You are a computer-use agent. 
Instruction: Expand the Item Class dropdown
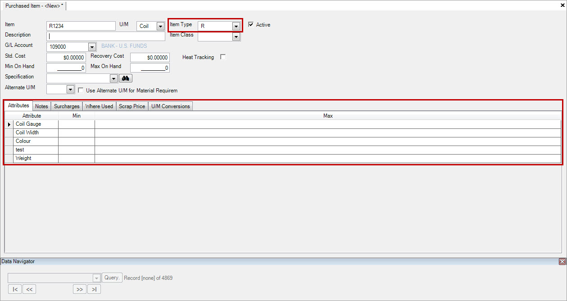point(236,37)
